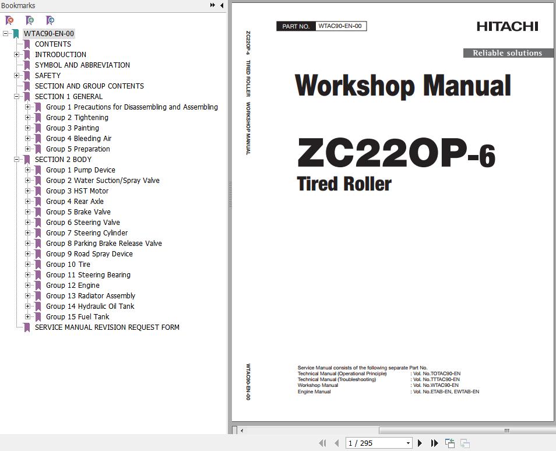Image resolution: width=556 pixels, height=451 pixels.
Task: Open Group 5 Preparation bookmark
Action: [x=78, y=149]
